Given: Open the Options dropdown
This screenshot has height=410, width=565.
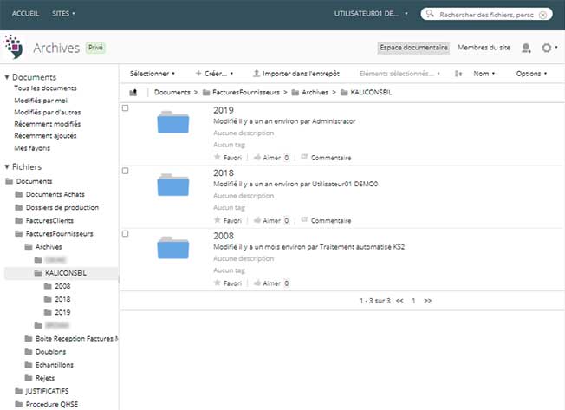Looking at the screenshot, I should [x=531, y=74].
